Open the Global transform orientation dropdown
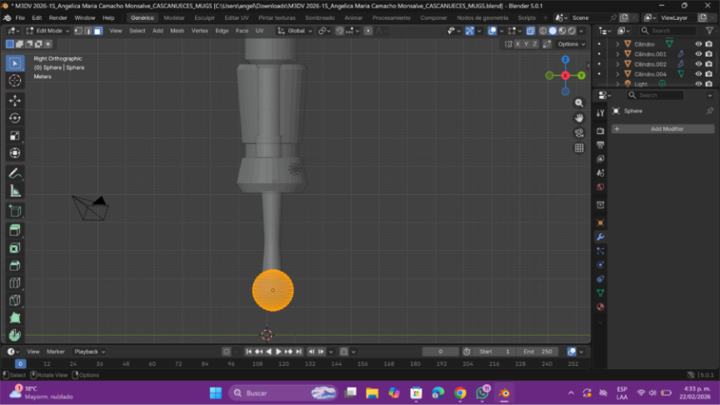 click(x=295, y=31)
